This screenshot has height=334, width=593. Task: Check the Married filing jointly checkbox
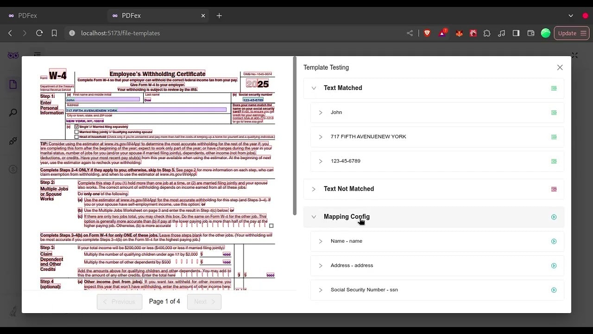click(x=76, y=132)
